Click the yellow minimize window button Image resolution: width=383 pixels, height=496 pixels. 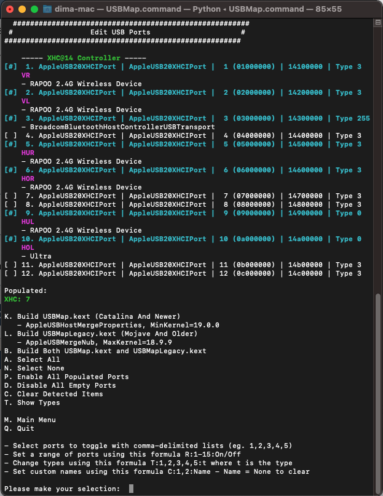(x=22, y=9)
